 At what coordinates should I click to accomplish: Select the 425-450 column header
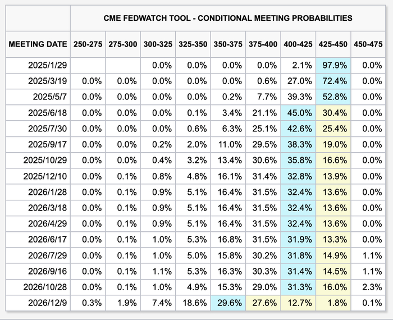click(x=333, y=44)
